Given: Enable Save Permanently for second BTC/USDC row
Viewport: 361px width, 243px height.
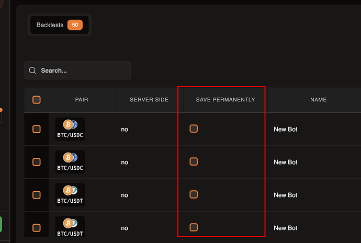Looking at the screenshot, I should tap(194, 161).
